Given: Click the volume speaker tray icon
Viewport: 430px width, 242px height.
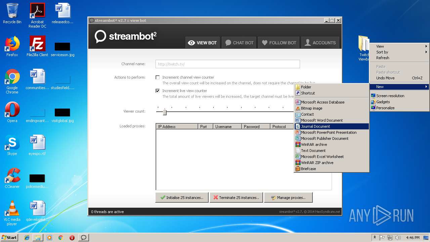Looking at the screenshot, I should click(398, 238).
